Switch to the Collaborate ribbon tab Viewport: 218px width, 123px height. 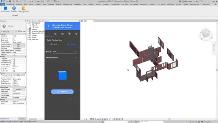point(78,4)
